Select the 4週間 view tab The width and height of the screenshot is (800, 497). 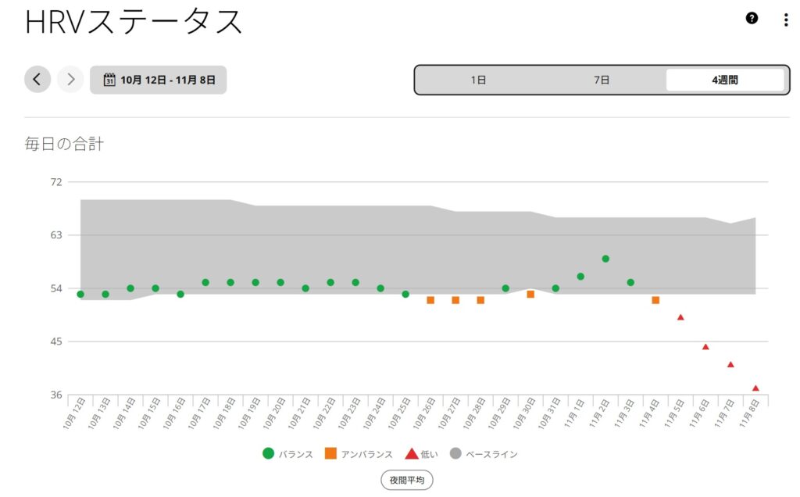click(x=724, y=80)
